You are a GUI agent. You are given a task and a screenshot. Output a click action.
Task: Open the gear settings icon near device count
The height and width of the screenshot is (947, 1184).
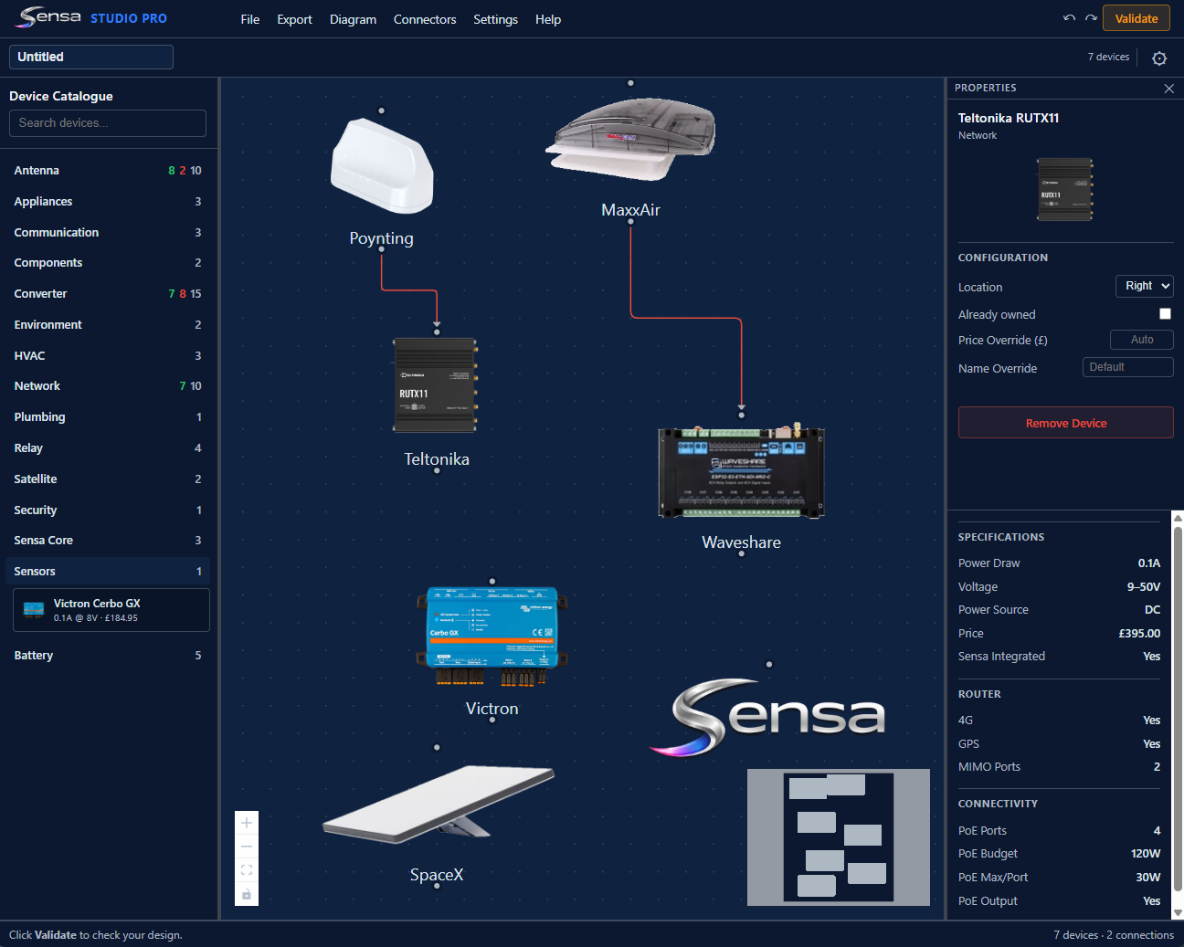click(1159, 58)
